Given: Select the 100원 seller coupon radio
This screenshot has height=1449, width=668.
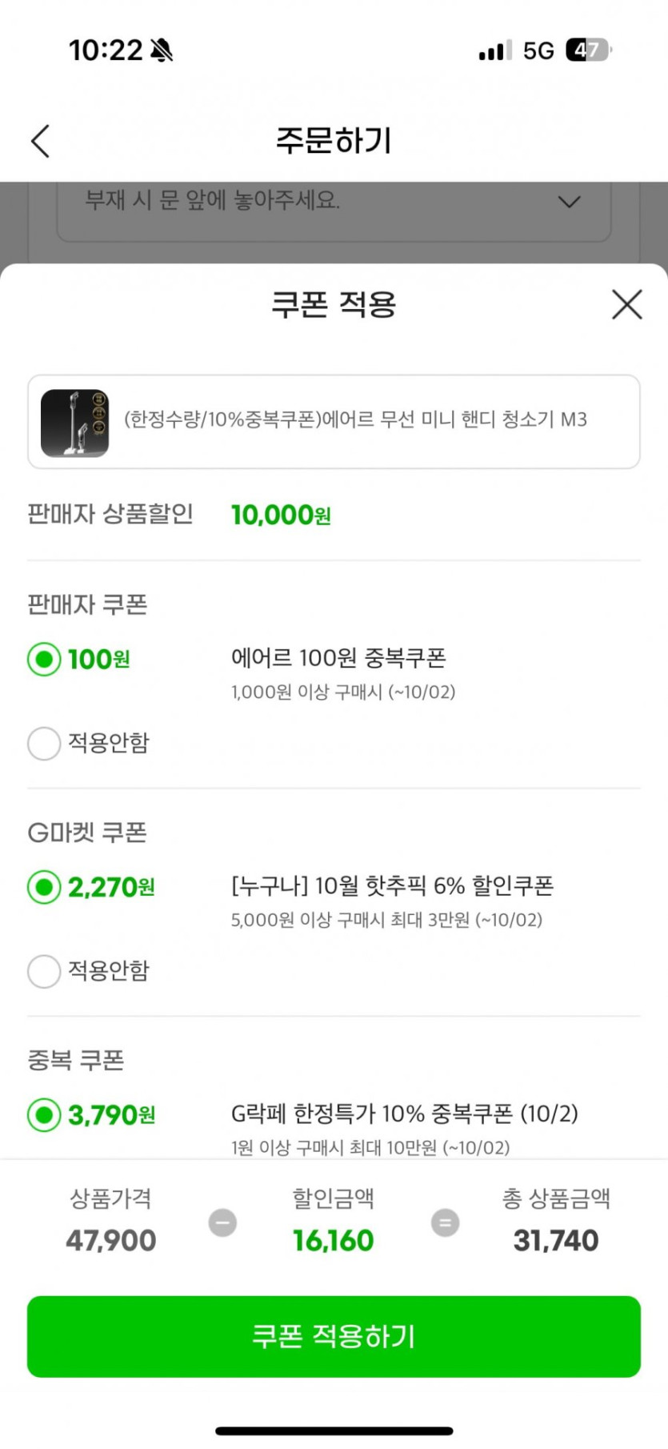Looking at the screenshot, I should (x=44, y=660).
